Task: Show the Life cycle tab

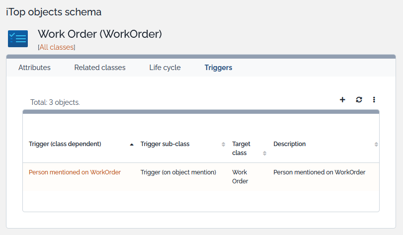Action: [x=165, y=68]
